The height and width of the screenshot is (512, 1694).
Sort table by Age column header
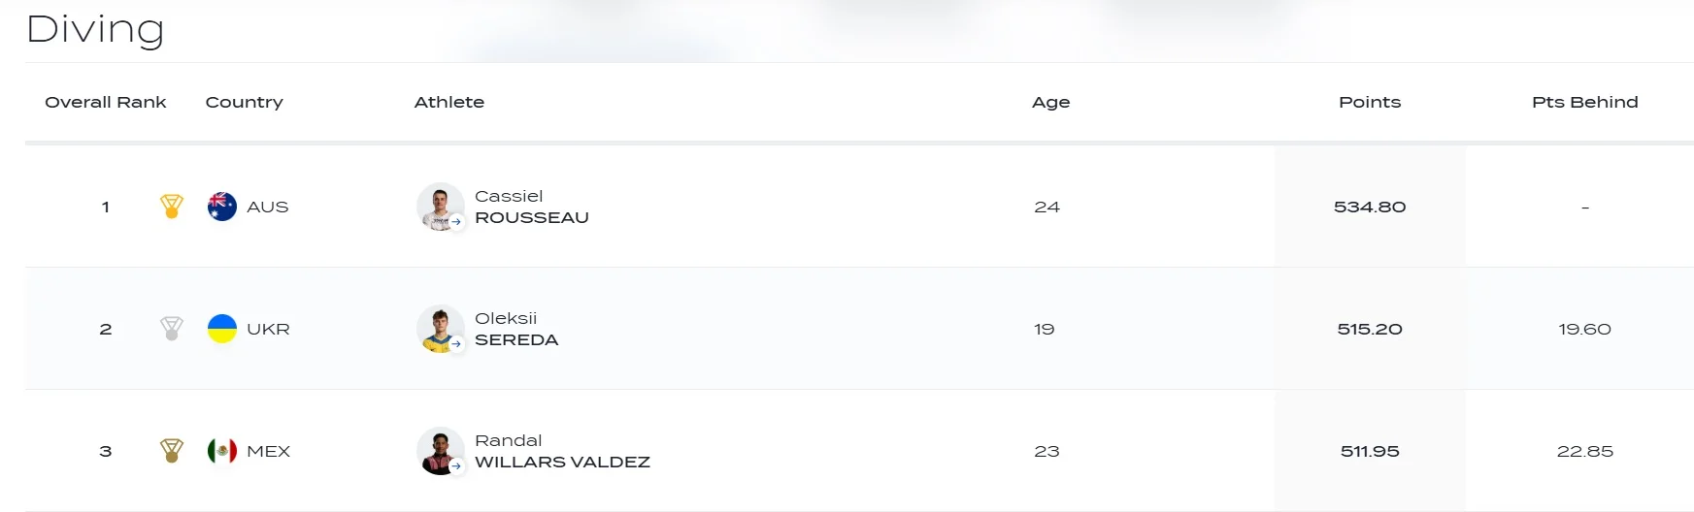[1050, 102]
